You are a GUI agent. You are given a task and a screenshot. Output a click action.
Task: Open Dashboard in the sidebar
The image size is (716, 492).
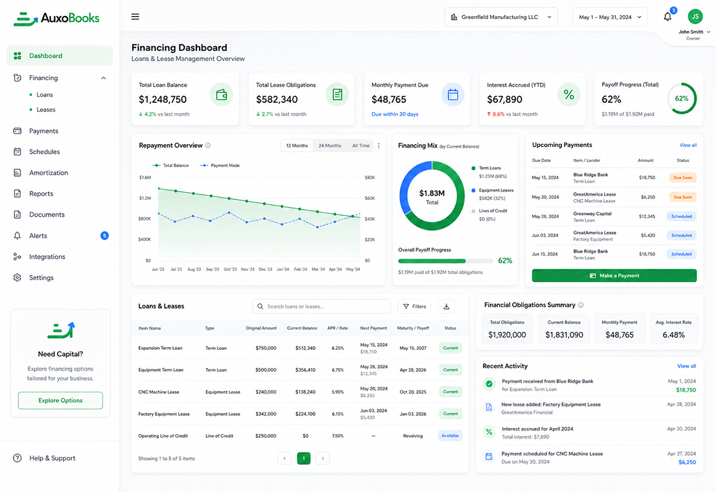click(60, 55)
